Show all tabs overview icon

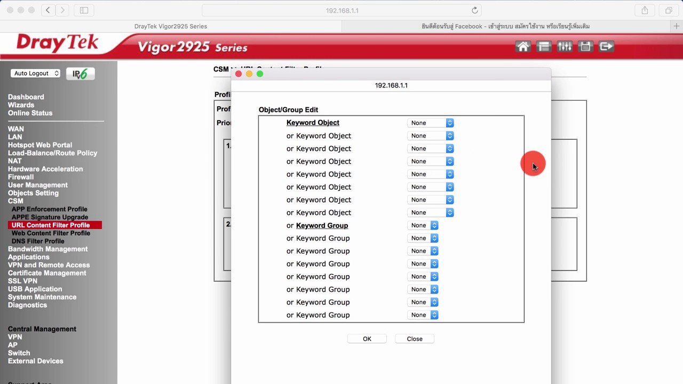click(669, 10)
